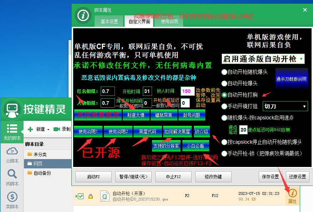Click 锁人时间 field showing 150
This screenshot has width=313, height=212.
(x=187, y=91)
